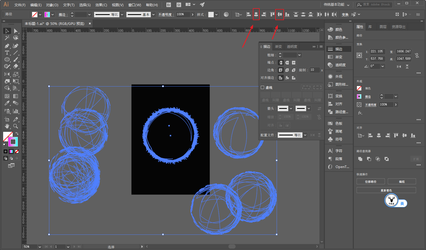
Task: Select the Lasso tool
Action: click(x=16, y=38)
